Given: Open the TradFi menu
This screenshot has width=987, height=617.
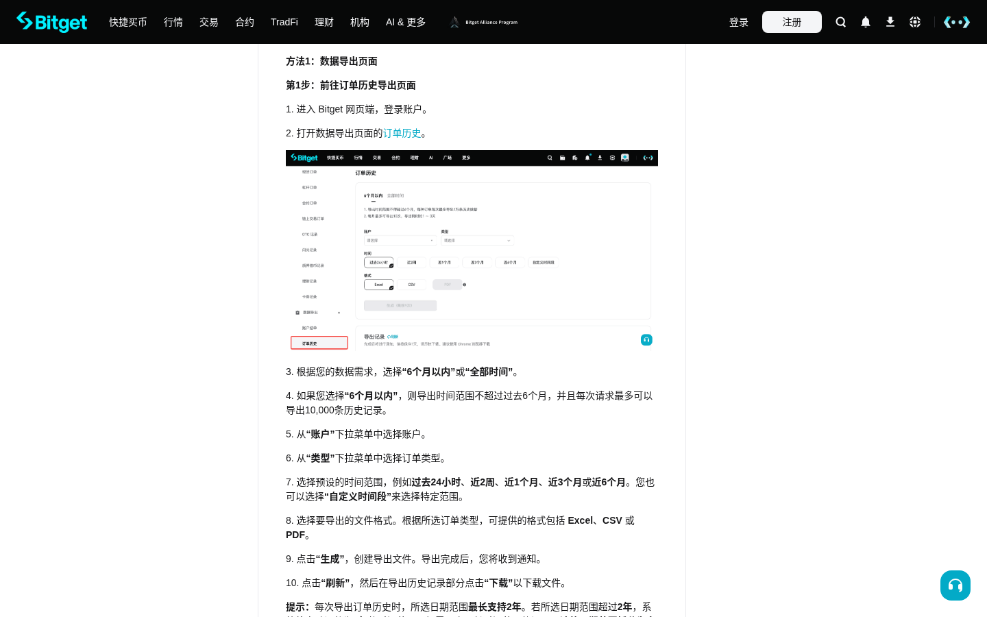Looking at the screenshot, I should click(284, 22).
